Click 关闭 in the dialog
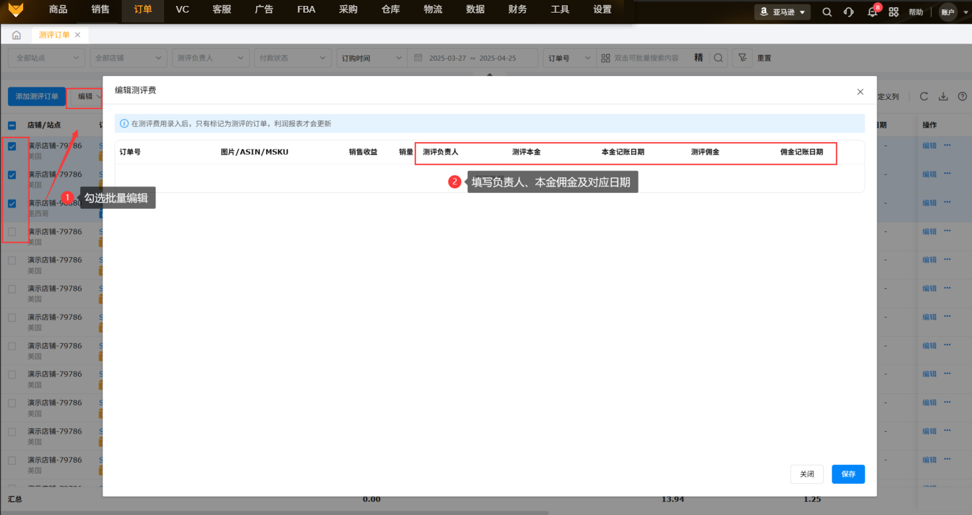 coord(807,474)
